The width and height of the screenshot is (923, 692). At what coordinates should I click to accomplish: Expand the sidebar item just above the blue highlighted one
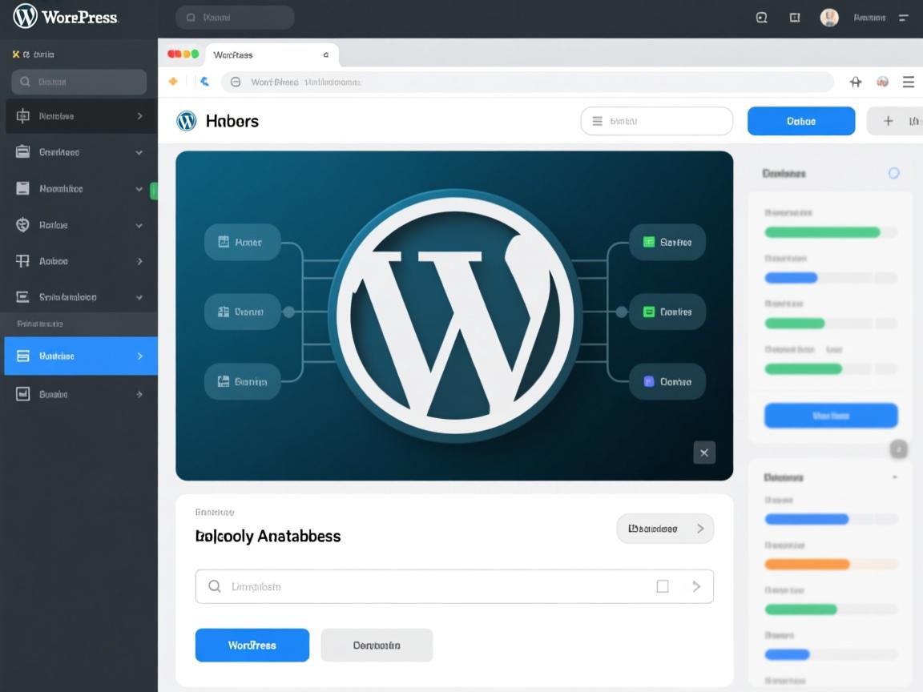(x=80, y=297)
